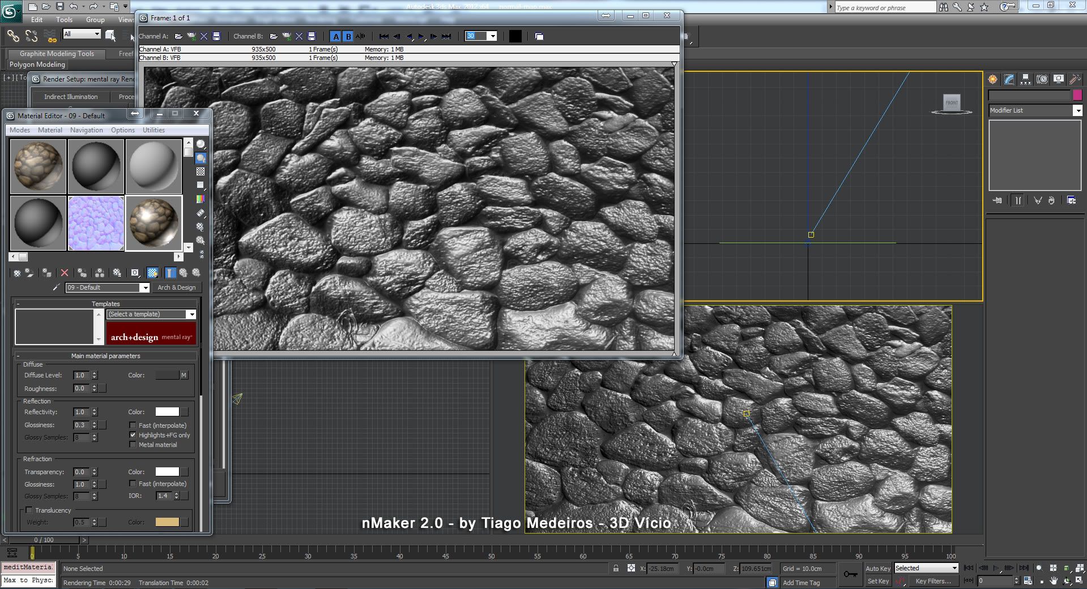Viewport: 1087px width, 589px height.
Task: Open Navigation menu in Material Editor
Action: 86,130
